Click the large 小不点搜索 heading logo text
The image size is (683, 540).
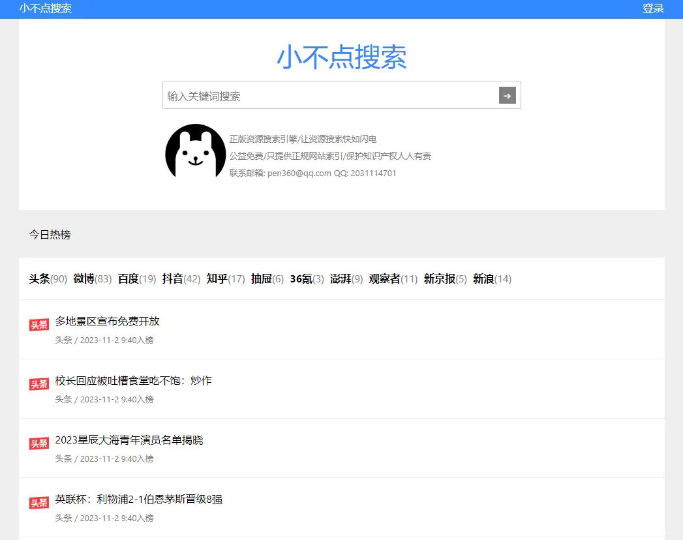pyautogui.click(x=341, y=58)
